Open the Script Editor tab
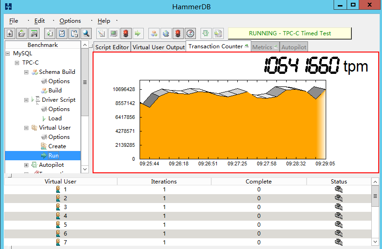This screenshot has width=382, height=249. pos(112,47)
